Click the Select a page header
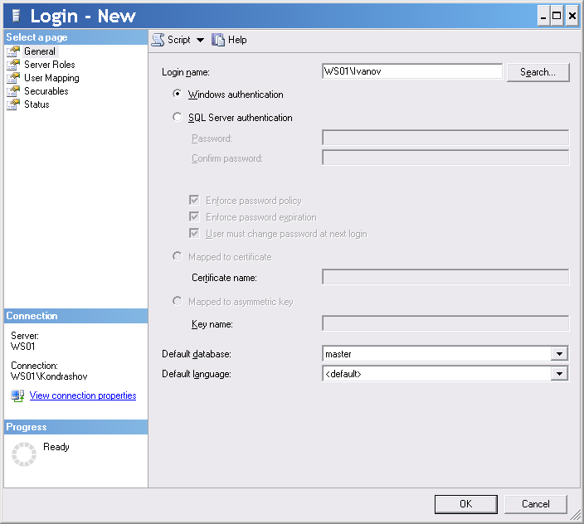Screen dimensions: 584x524 click(x=76, y=37)
